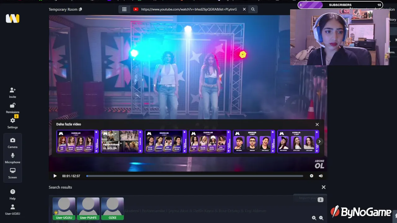Viewport: 397px width, 223px height.
Task: Play the paused video
Action: pyautogui.click(x=55, y=176)
